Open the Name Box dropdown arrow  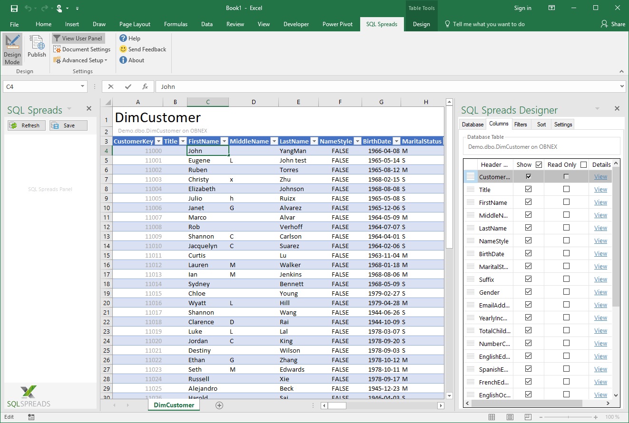(82, 87)
